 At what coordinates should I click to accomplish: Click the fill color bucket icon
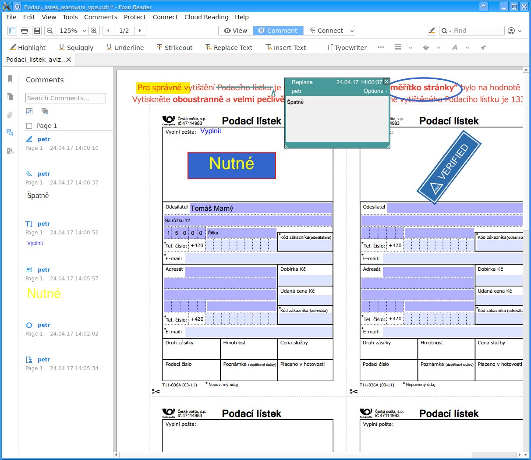point(426,47)
